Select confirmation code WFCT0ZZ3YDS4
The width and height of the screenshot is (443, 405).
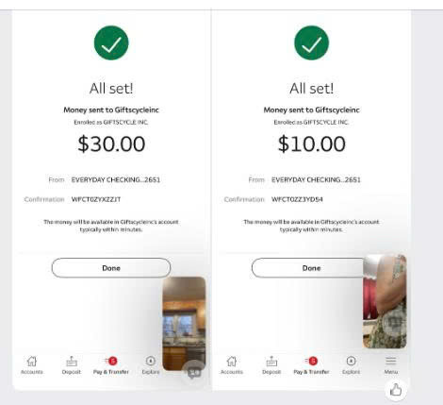pyautogui.click(x=297, y=199)
